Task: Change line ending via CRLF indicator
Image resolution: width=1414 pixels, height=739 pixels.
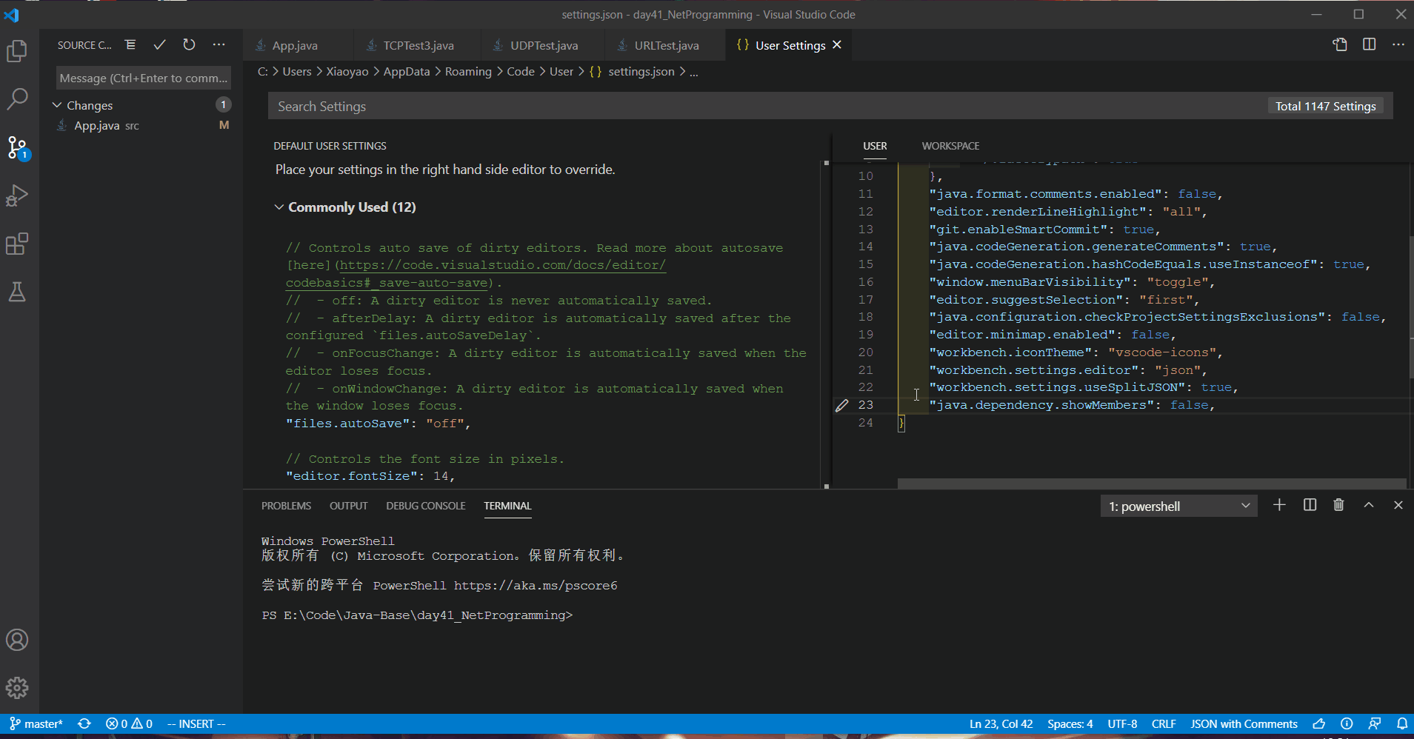Action: click(x=1164, y=723)
